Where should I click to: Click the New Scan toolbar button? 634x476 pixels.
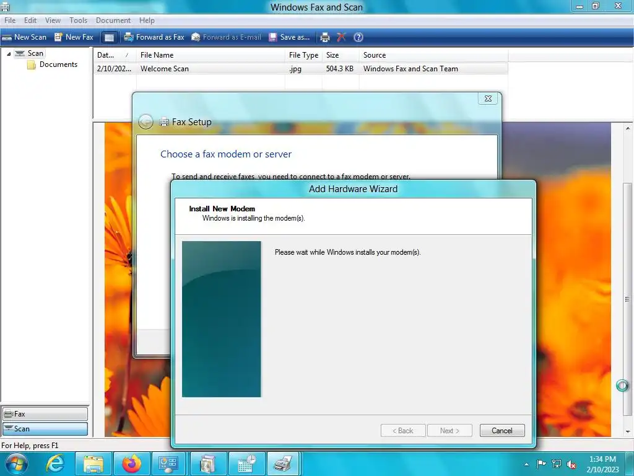(x=24, y=37)
